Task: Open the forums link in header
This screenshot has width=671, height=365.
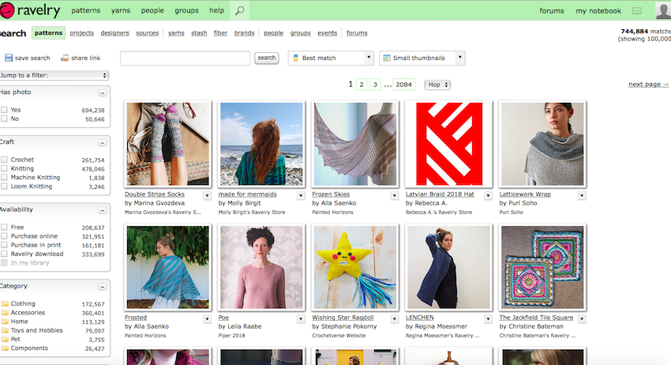Action: (552, 11)
